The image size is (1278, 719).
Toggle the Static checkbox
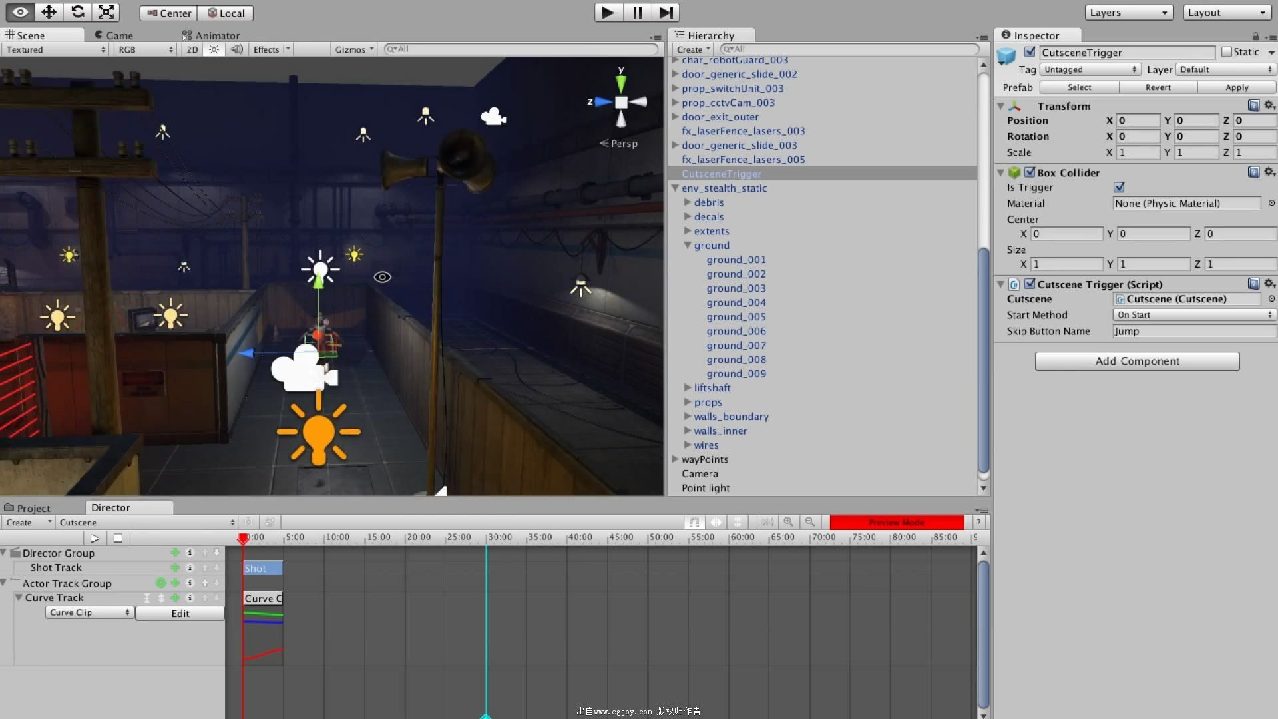coord(1227,52)
